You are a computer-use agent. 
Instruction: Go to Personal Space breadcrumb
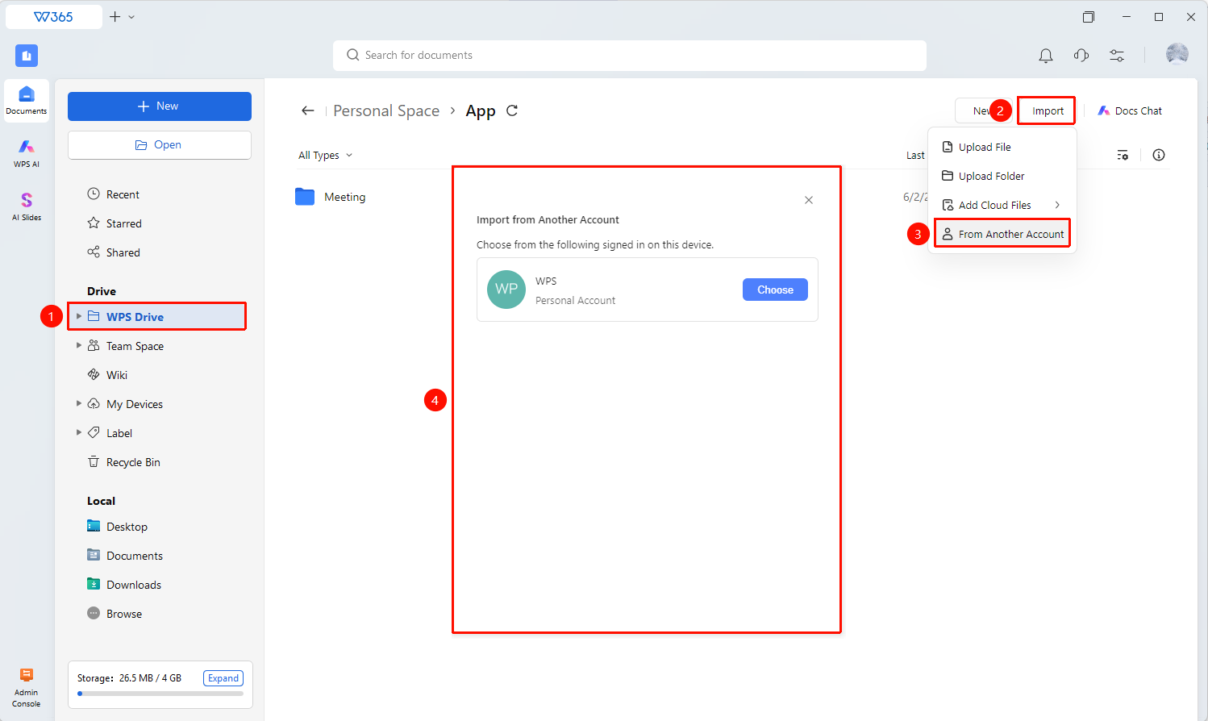tap(386, 110)
